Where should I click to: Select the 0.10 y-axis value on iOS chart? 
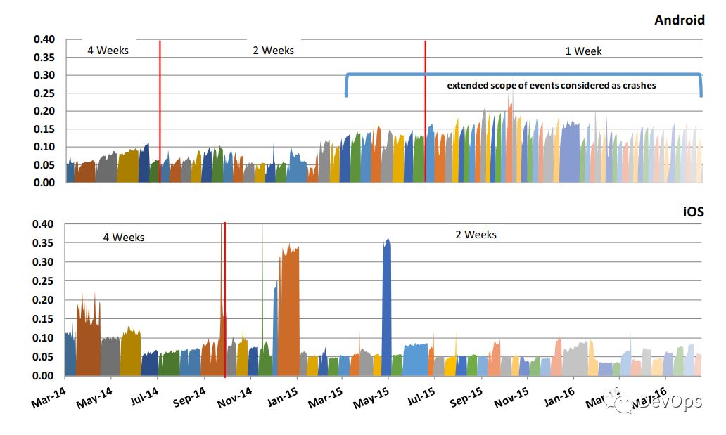43,338
